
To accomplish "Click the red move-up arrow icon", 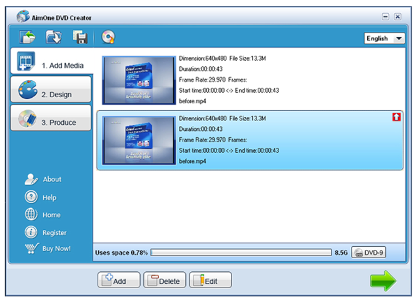I will click(x=397, y=117).
